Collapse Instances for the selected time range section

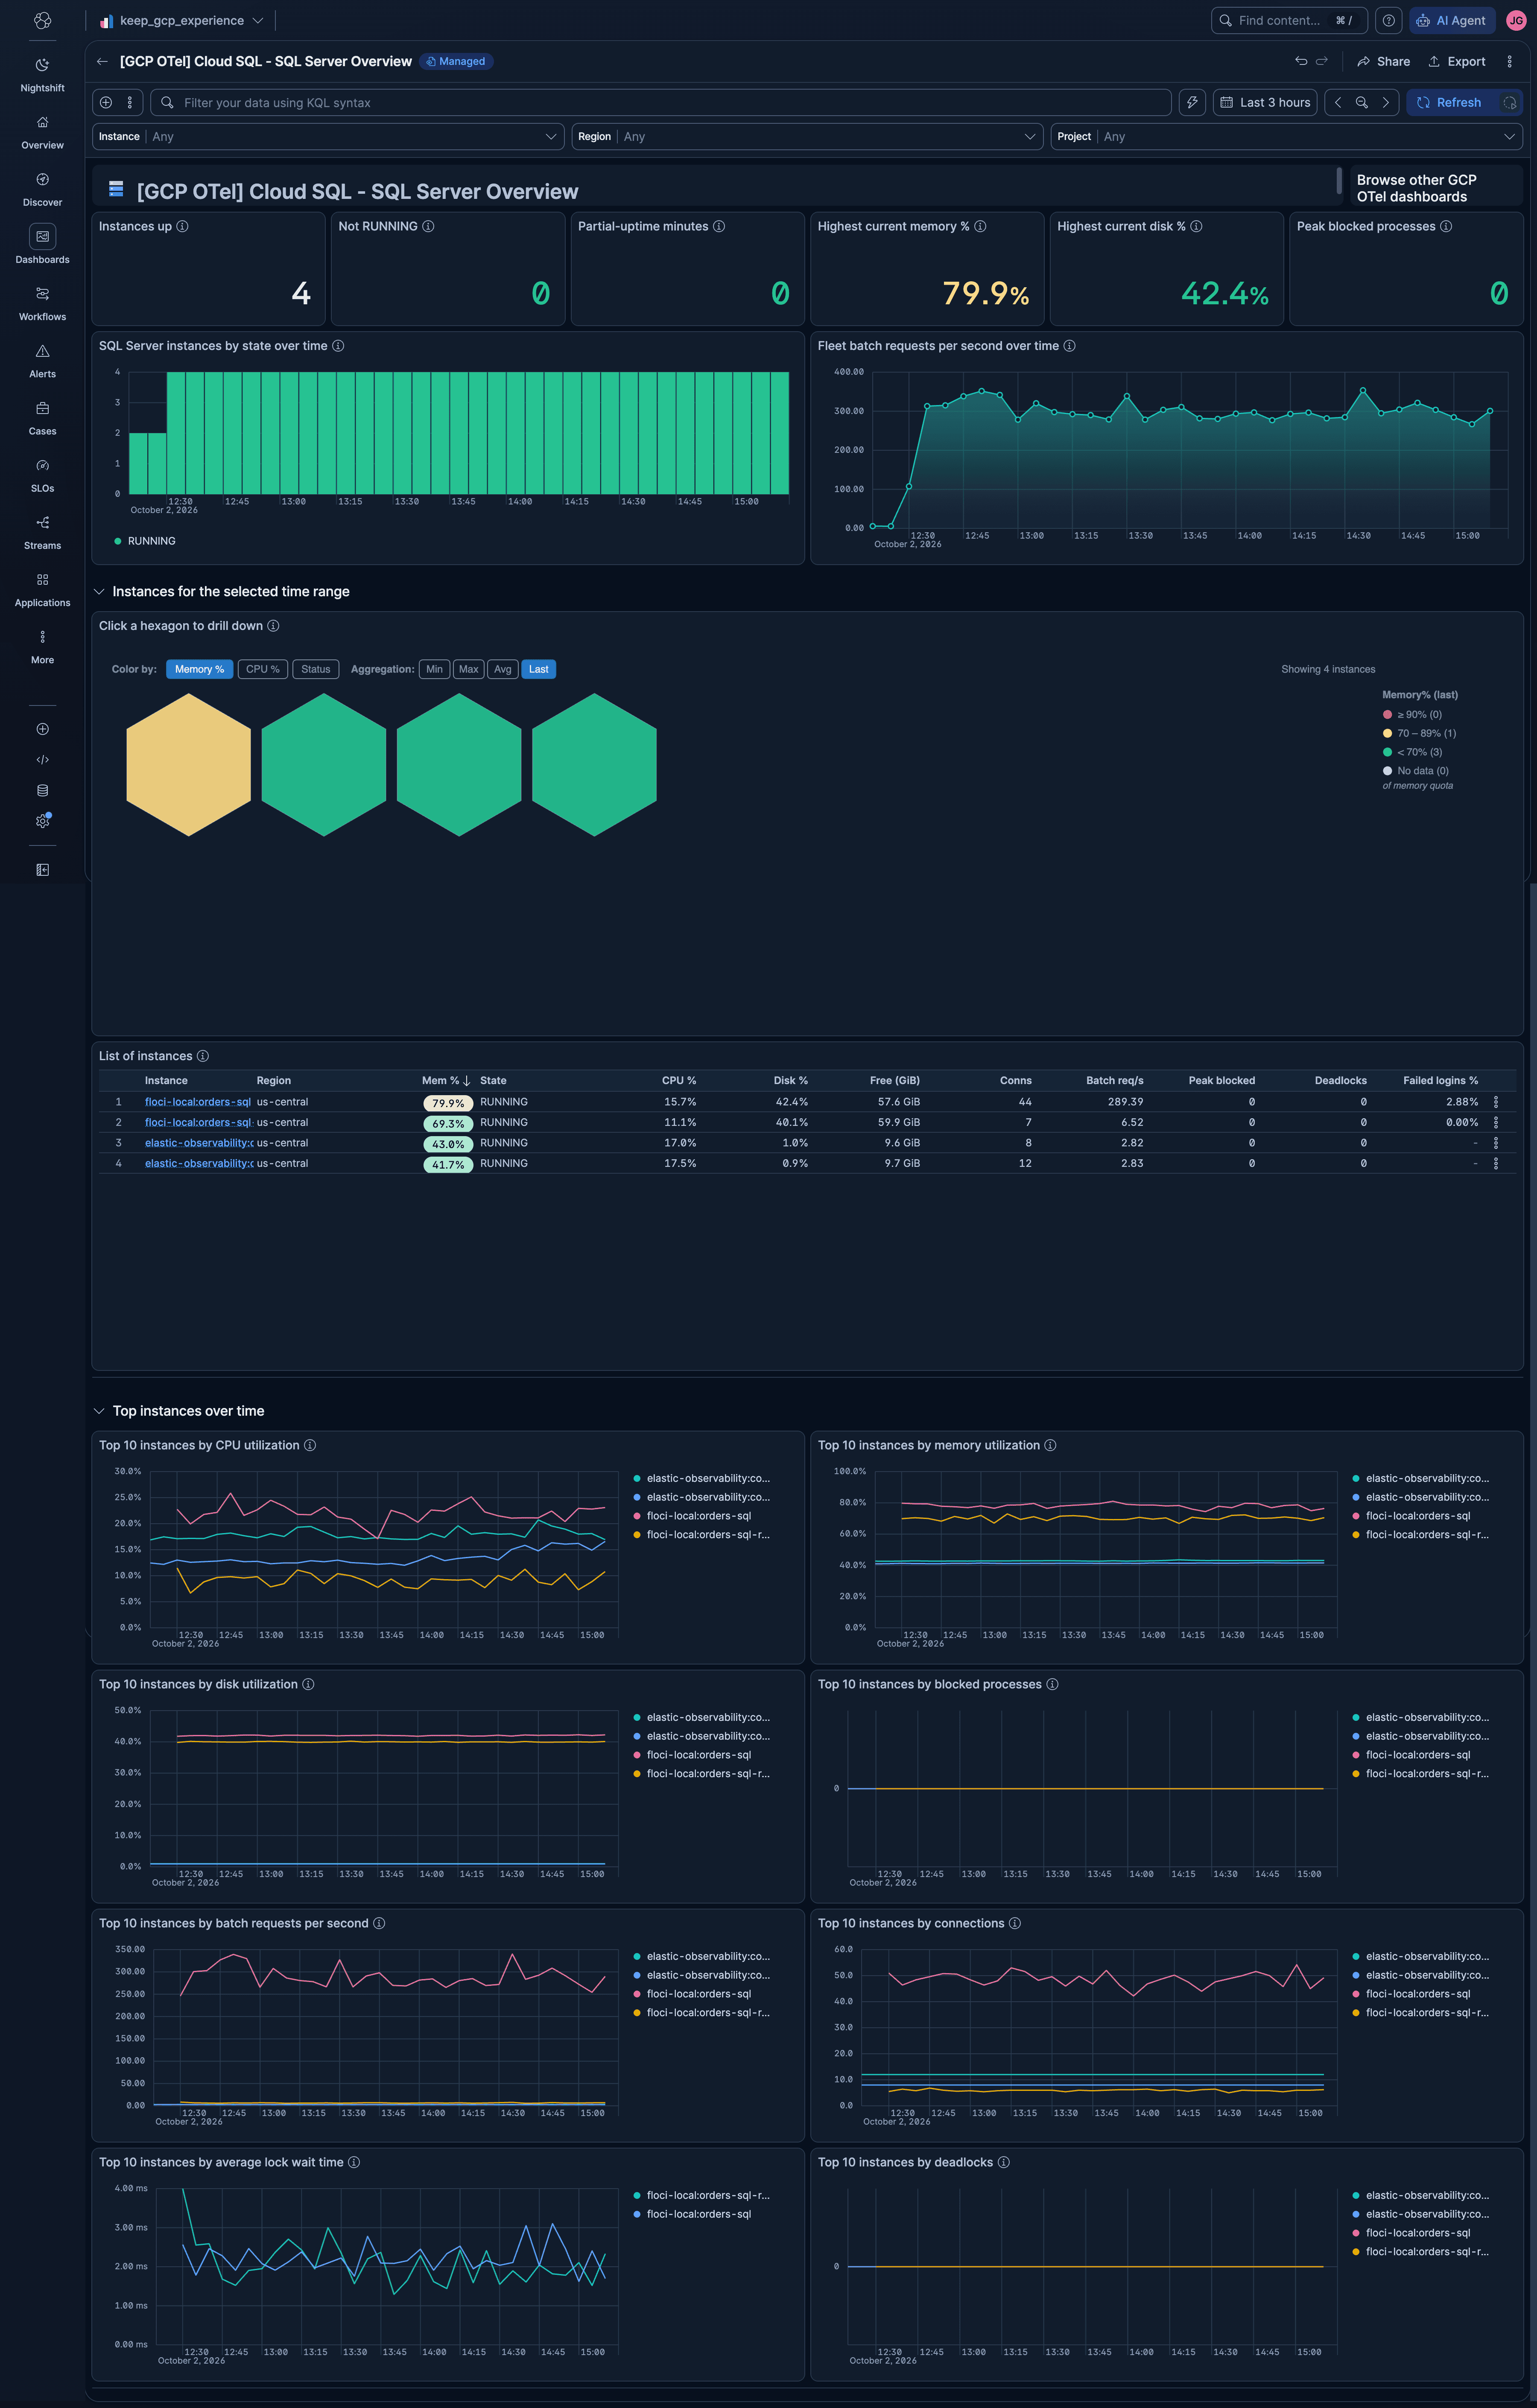pos(99,592)
